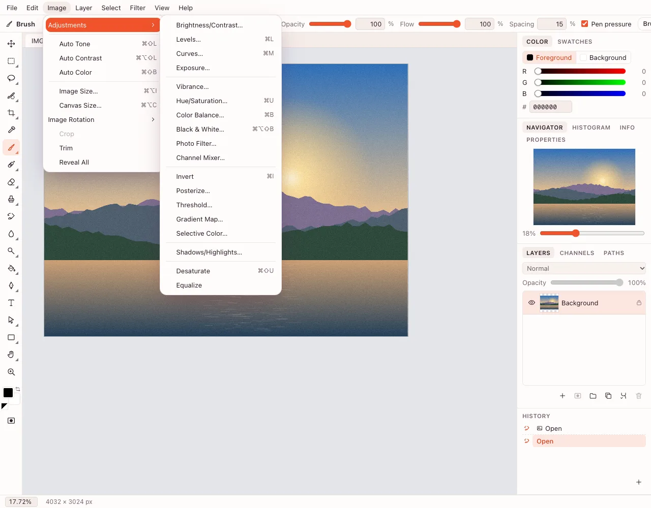
Task: Choose Curves adjustment
Action: point(220,53)
